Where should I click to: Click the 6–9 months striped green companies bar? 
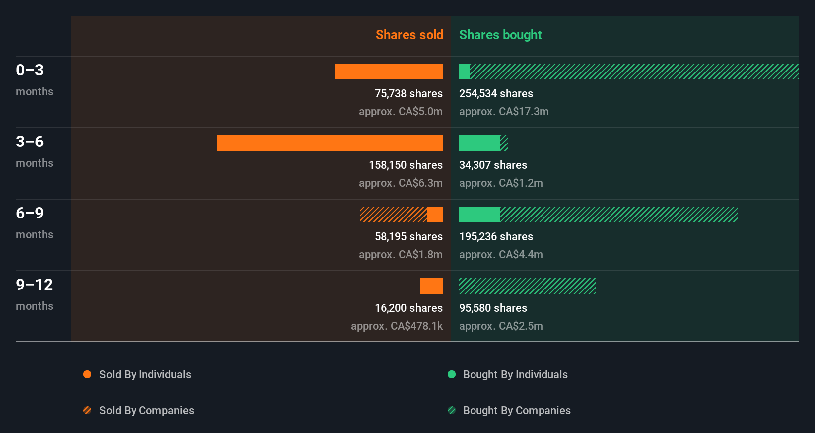point(619,215)
